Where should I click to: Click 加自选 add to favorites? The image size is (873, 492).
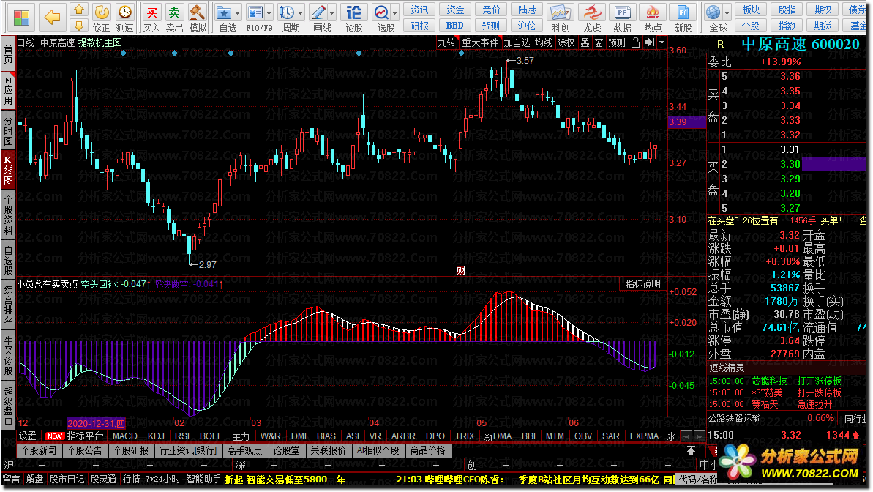point(517,43)
